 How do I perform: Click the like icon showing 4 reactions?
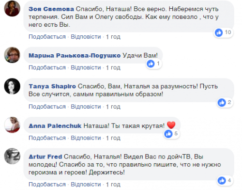(x=222, y=180)
